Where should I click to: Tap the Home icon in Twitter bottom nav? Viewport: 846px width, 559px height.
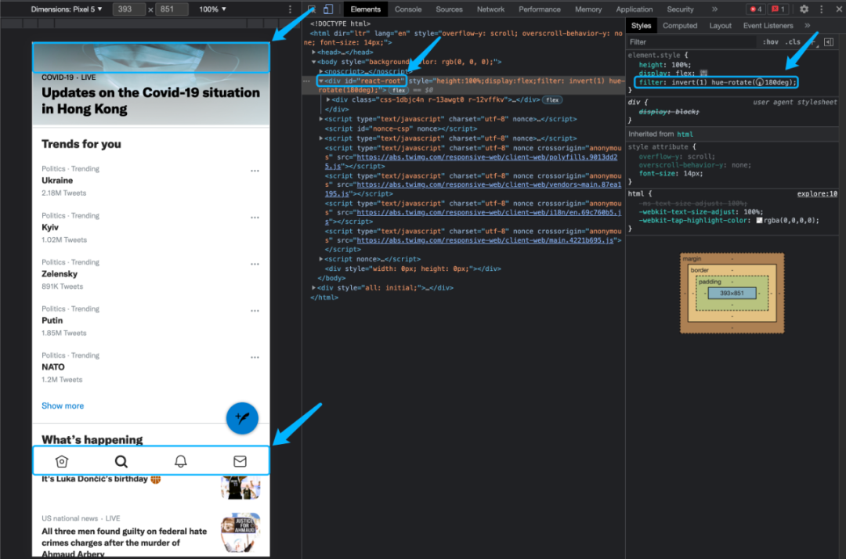[62, 461]
